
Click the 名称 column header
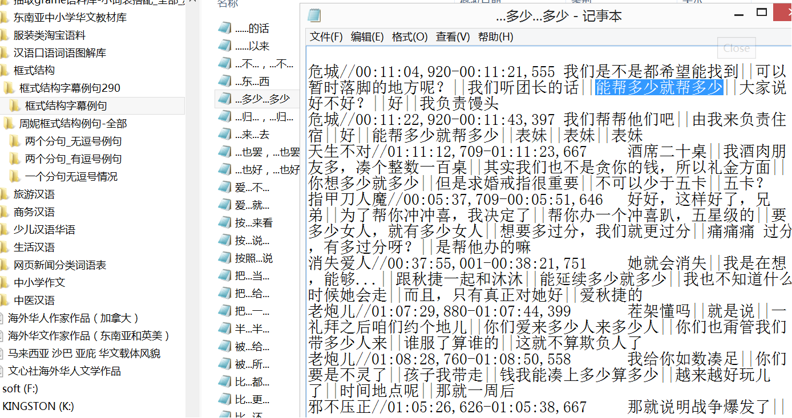pyautogui.click(x=227, y=4)
